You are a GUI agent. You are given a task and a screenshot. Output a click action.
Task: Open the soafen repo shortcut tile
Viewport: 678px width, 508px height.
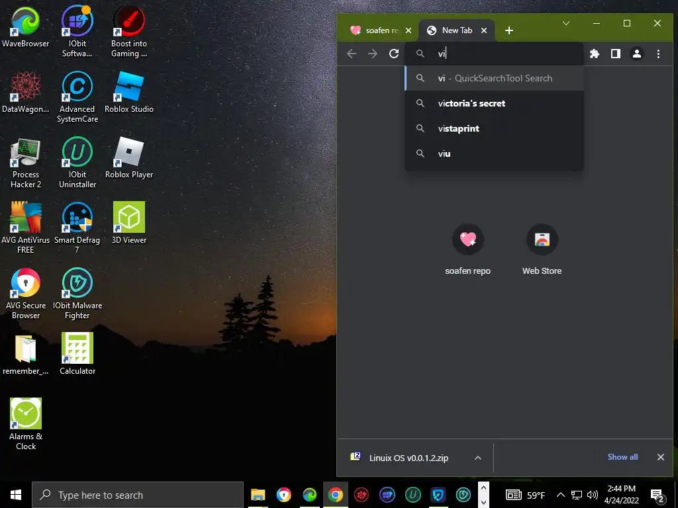tap(468, 249)
